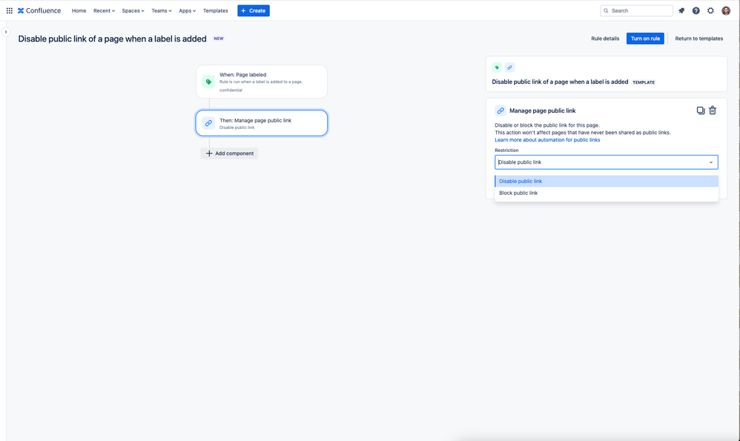Click the Confluence logo
The width and height of the screenshot is (740, 441).
(39, 10)
